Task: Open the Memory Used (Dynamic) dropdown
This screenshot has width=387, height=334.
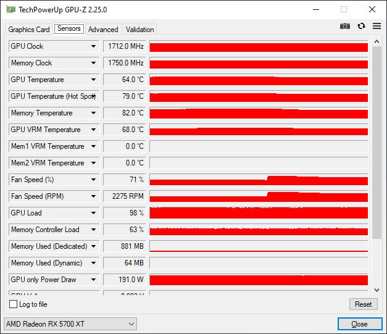Action: pos(93,263)
